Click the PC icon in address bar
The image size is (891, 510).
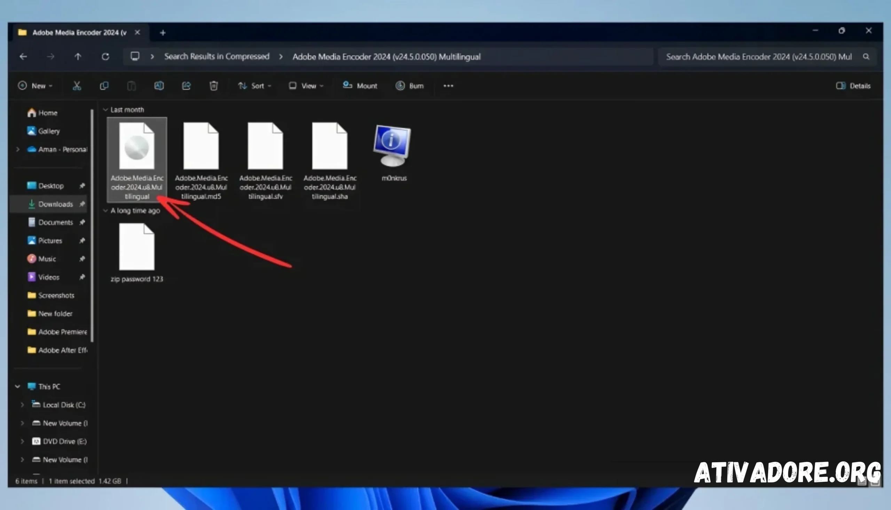135,56
